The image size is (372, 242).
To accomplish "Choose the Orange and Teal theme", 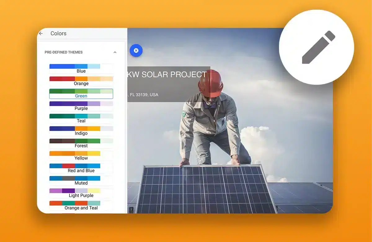I will pyautogui.click(x=81, y=205).
